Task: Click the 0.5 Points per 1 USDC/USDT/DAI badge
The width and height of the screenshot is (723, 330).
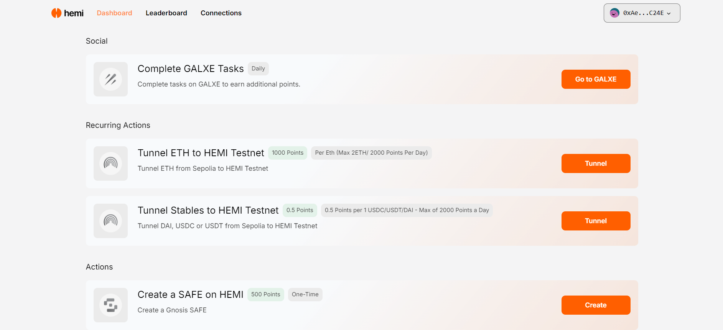Action: pyautogui.click(x=407, y=210)
